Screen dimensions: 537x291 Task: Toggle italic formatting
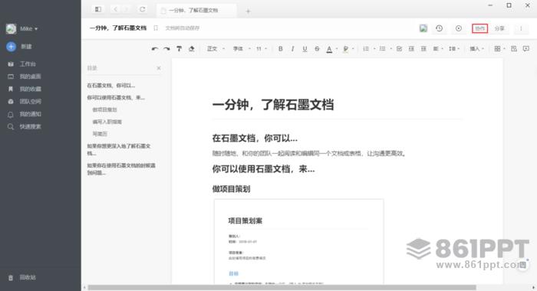click(292, 49)
